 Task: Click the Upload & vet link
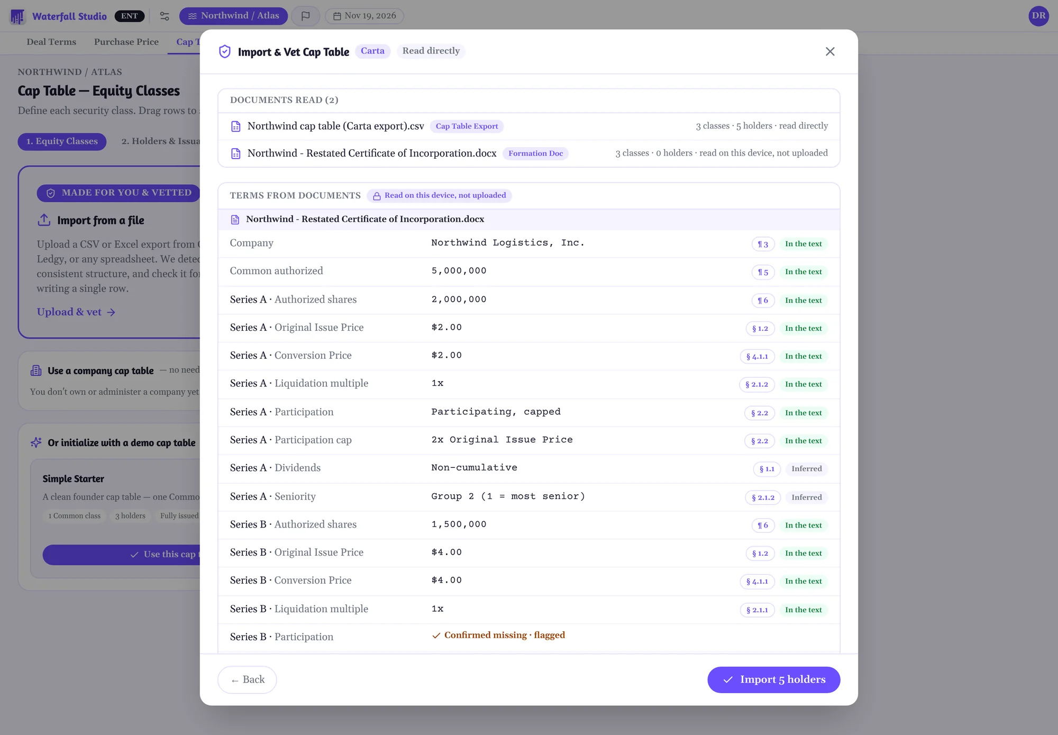(76, 312)
